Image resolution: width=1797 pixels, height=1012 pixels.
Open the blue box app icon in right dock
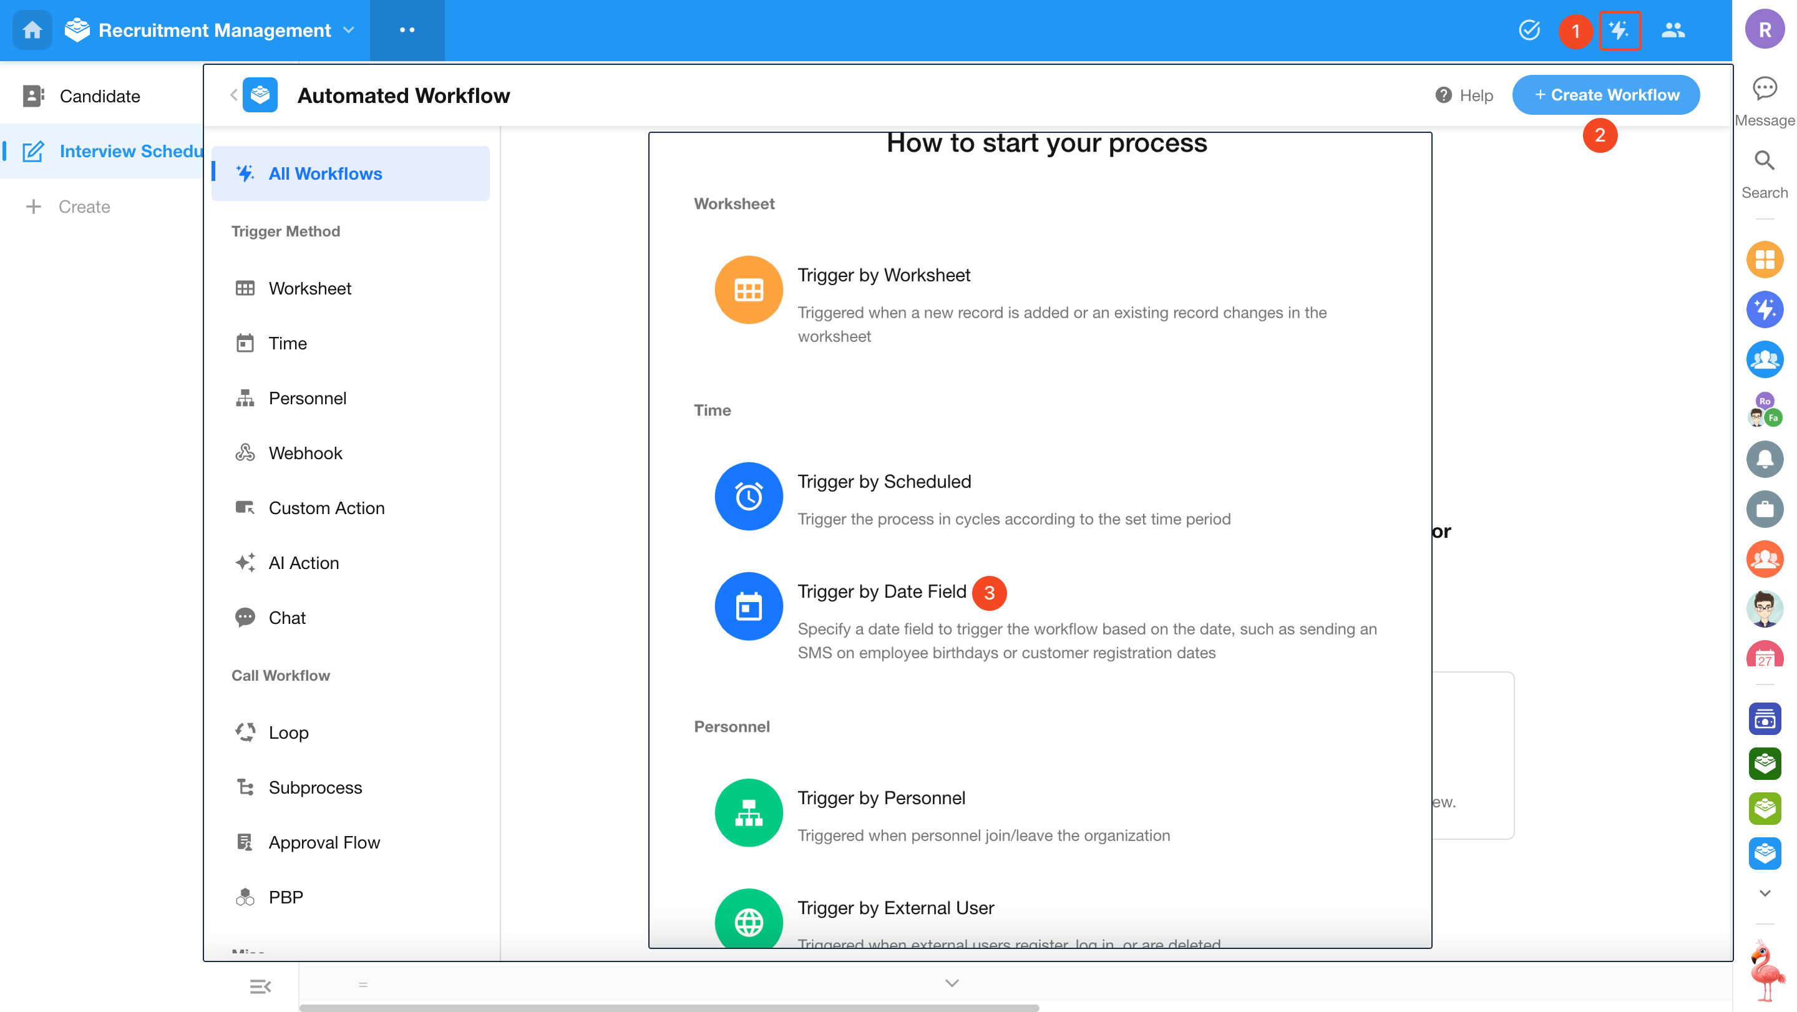coord(1764,853)
